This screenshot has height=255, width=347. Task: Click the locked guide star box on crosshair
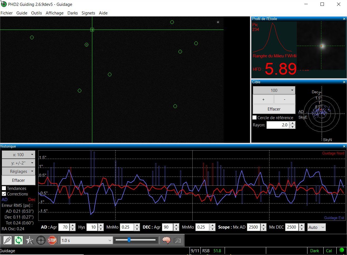point(92,30)
